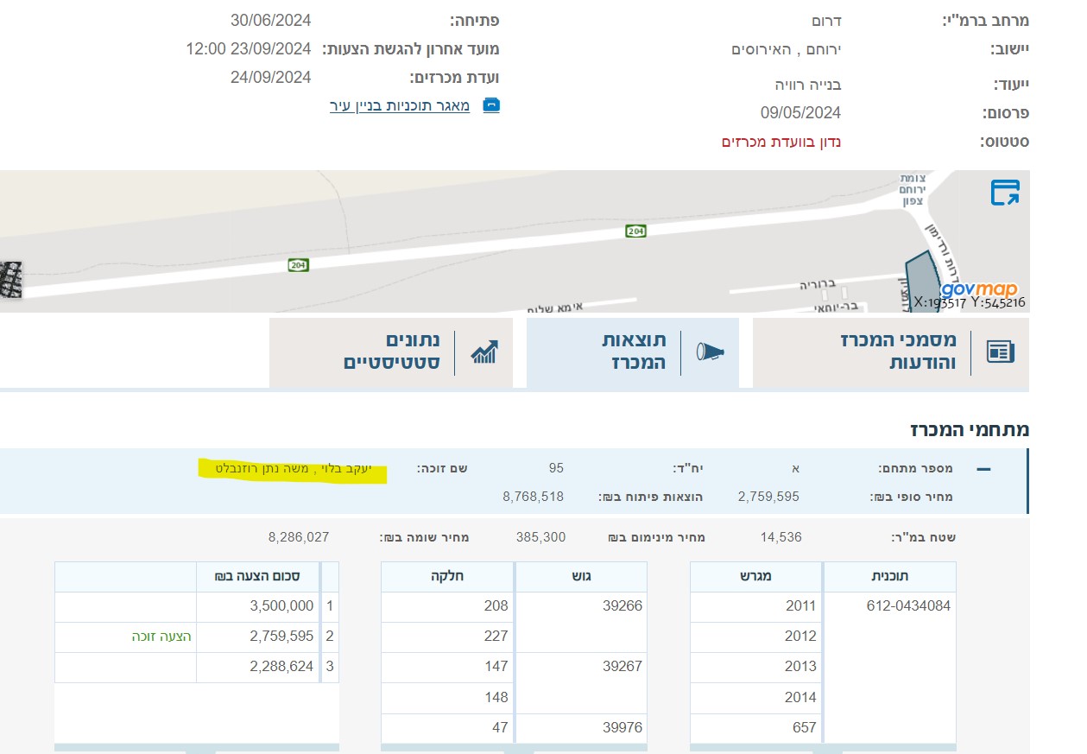Image resolution: width=1087 pixels, height=754 pixels.
Task: Open the מסמכי המכרז והודעות tab
Action: point(898,352)
